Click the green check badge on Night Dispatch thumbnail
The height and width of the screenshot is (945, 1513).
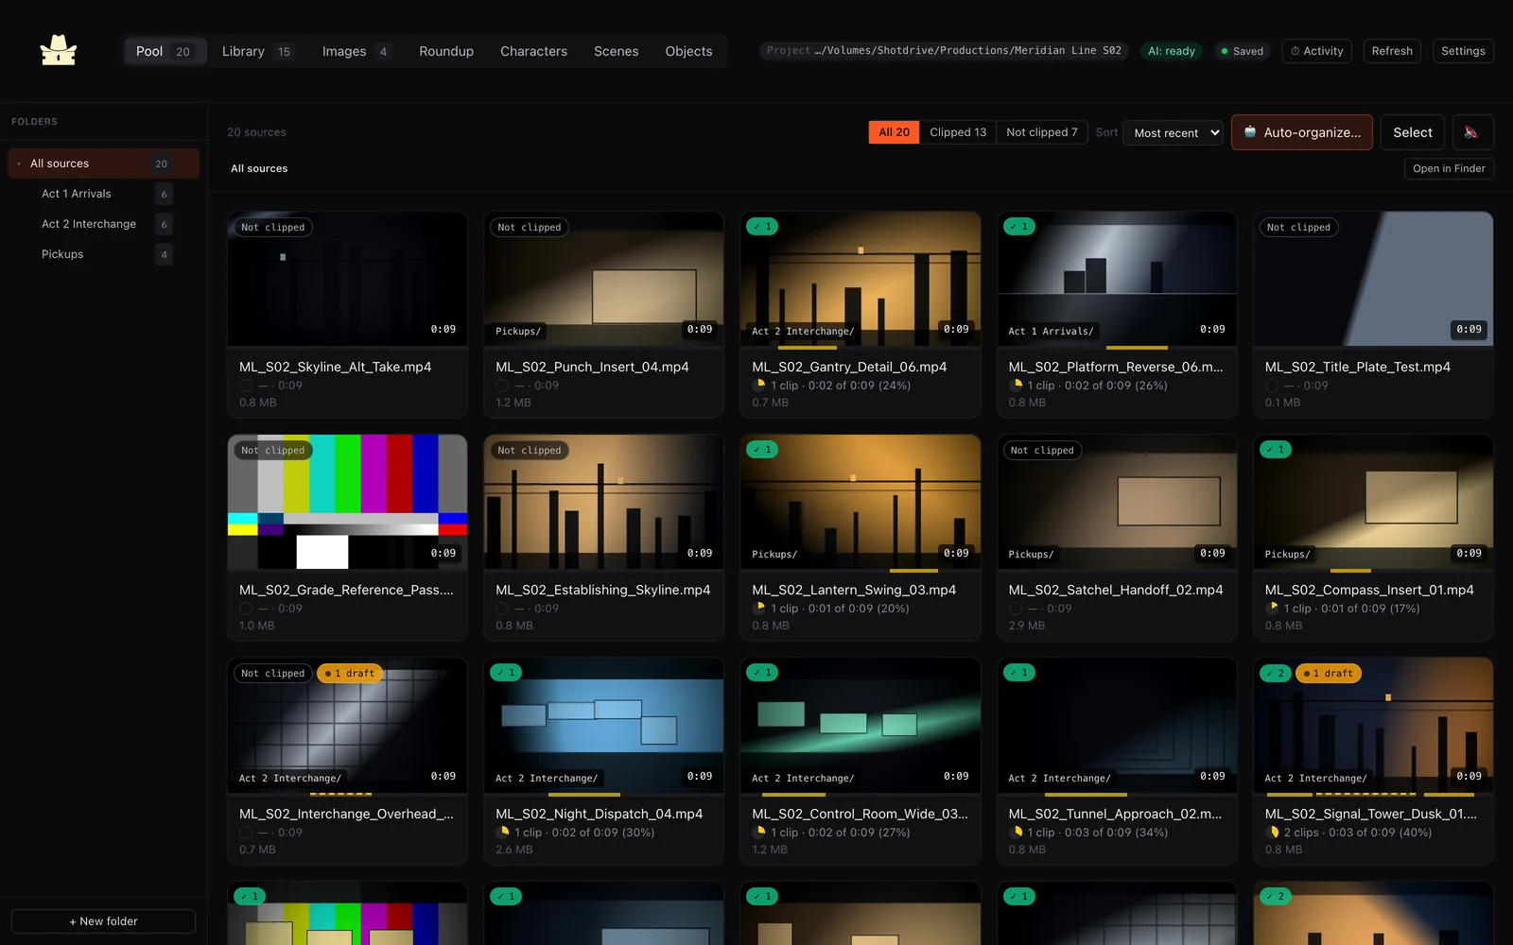[506, 673]
